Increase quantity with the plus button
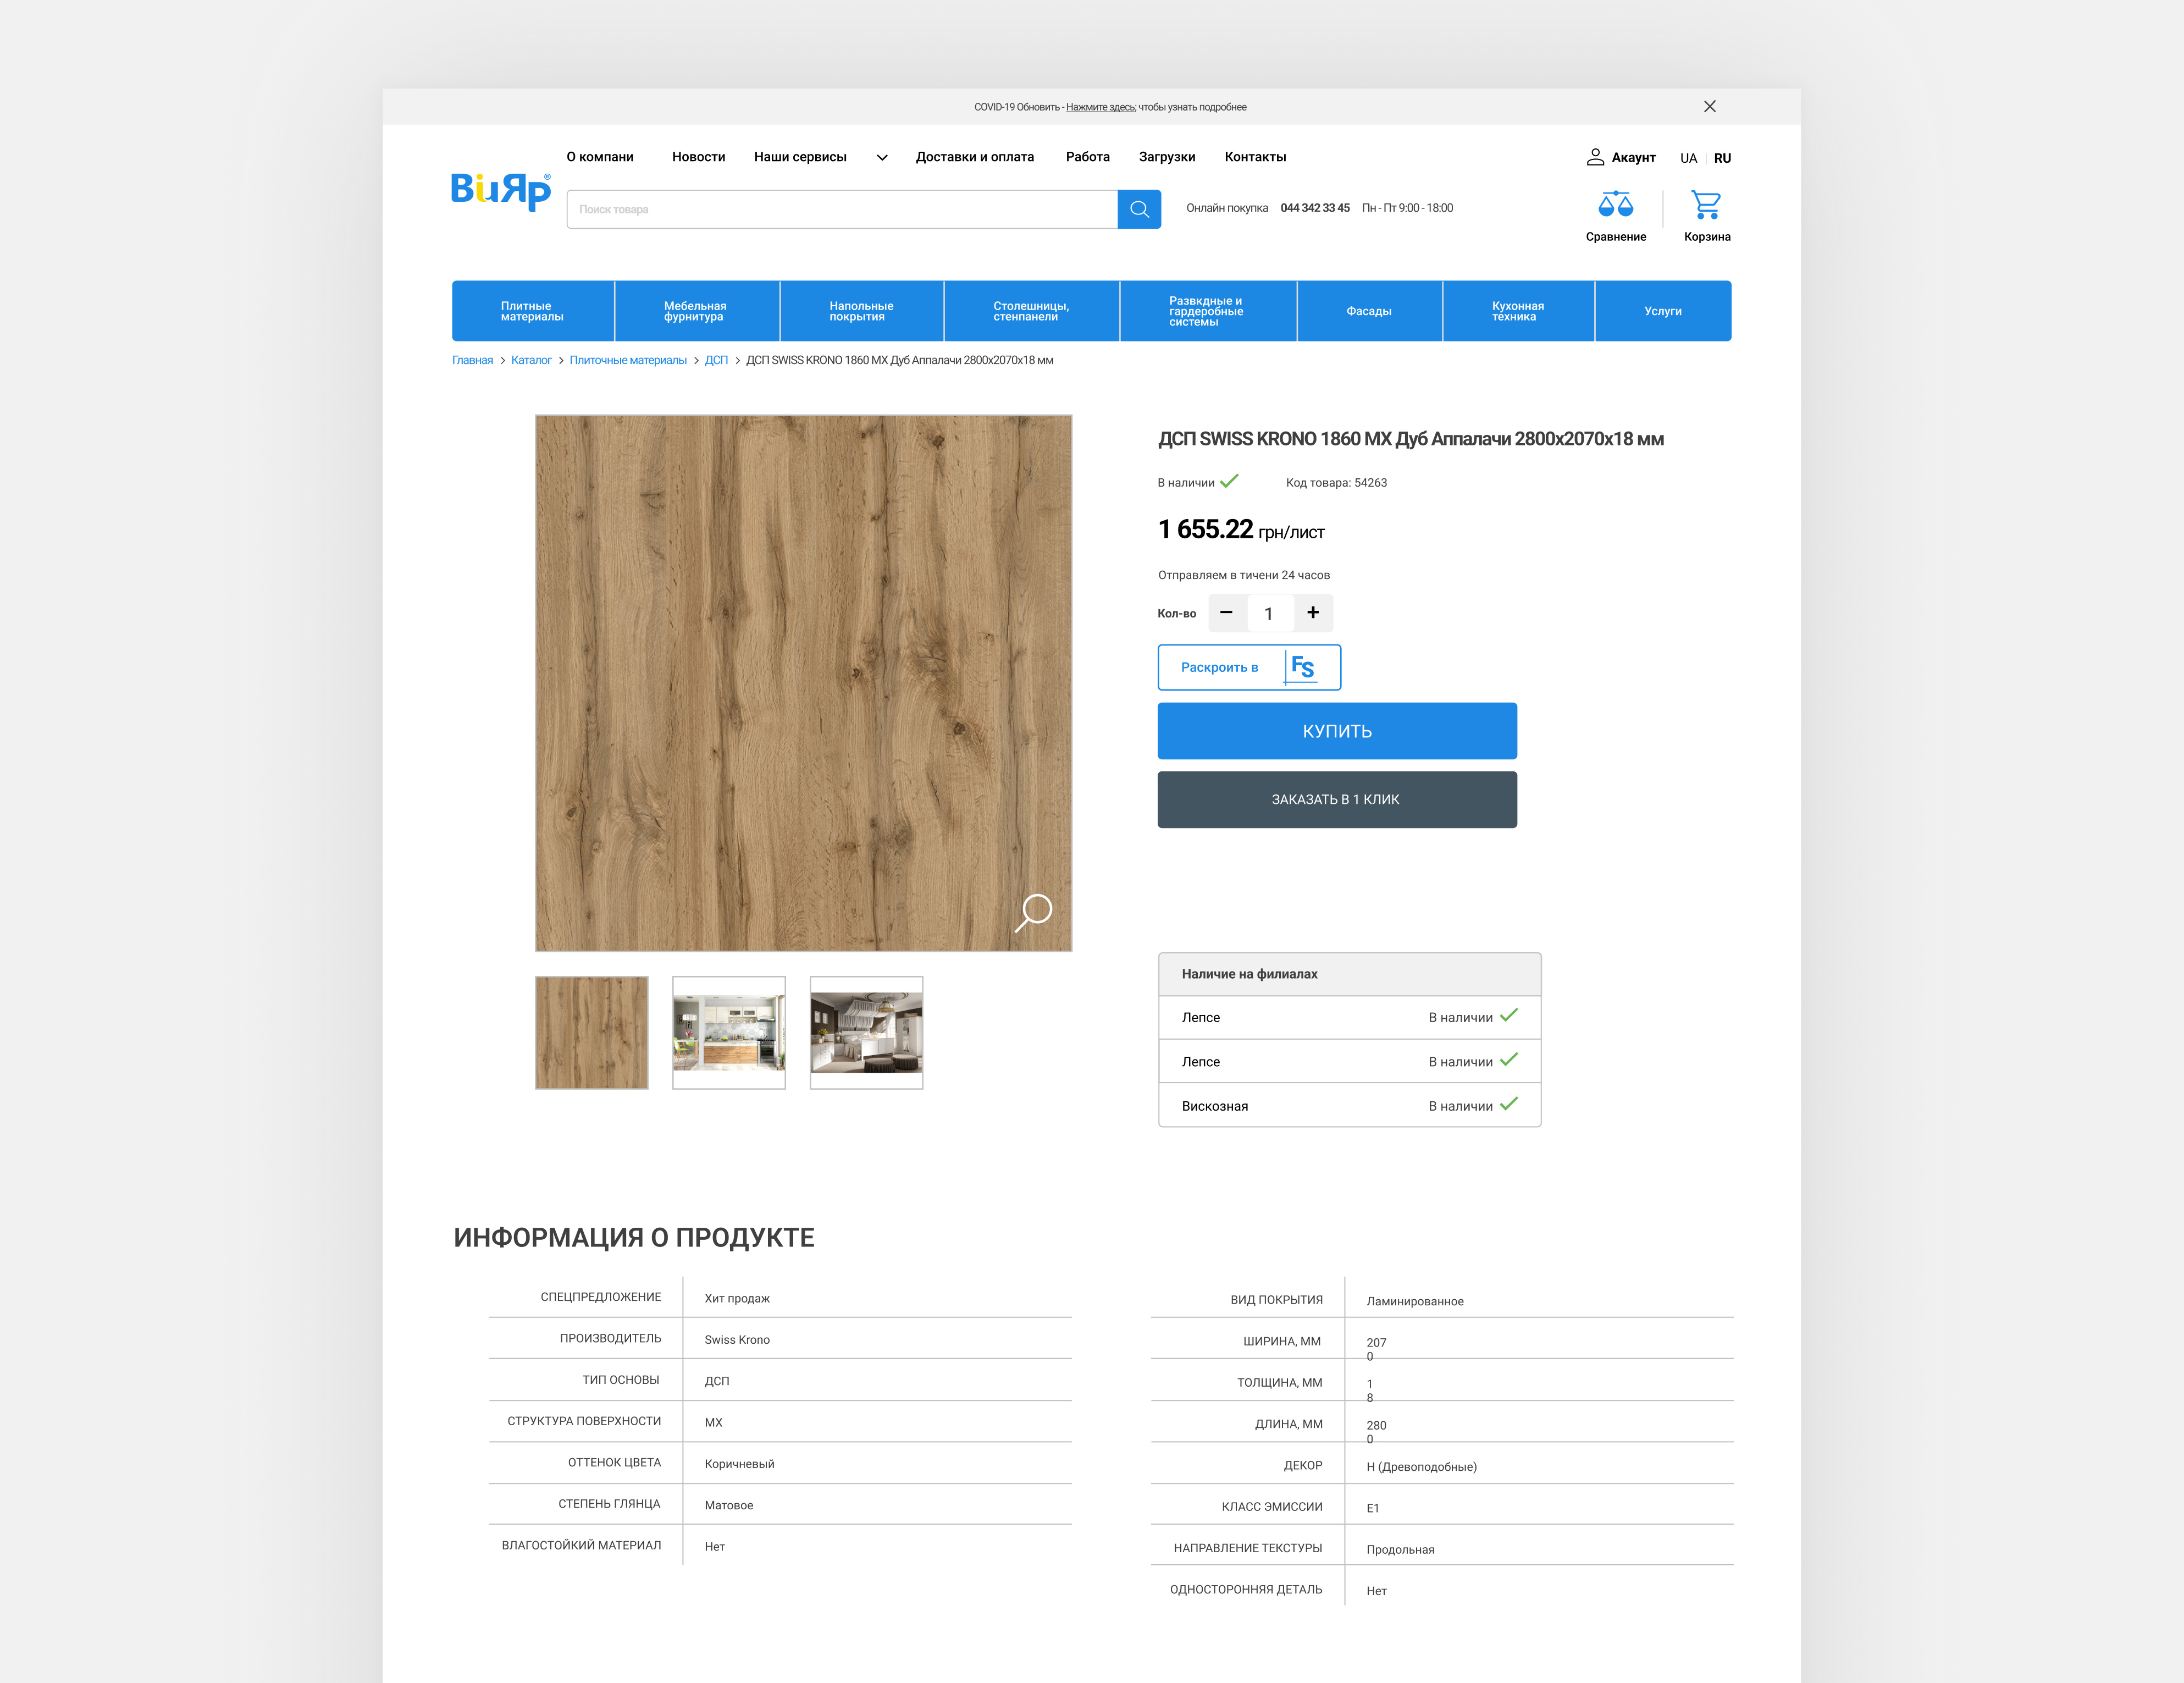The width and height of the screenshot is (2184, 1683). pyautogui.click(x=1313, y=612)
